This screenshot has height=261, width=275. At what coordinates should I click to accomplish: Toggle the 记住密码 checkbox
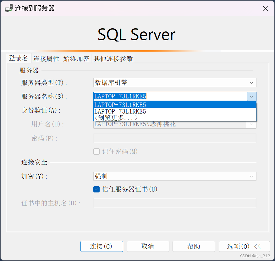pyautogui.click(x=97, y=152)
